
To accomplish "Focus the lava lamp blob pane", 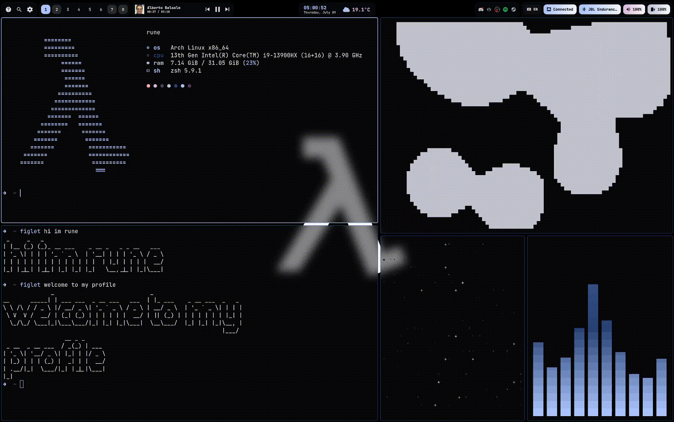I will tap(527, 125).
